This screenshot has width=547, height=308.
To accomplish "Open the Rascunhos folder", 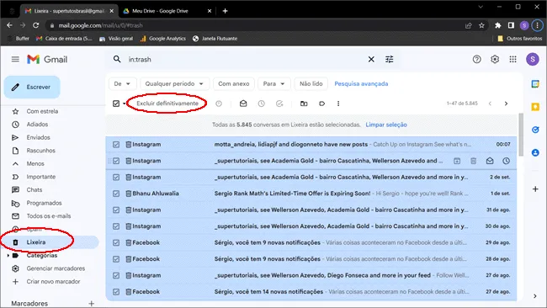I will pyautogui.click(x=41, y=151).
